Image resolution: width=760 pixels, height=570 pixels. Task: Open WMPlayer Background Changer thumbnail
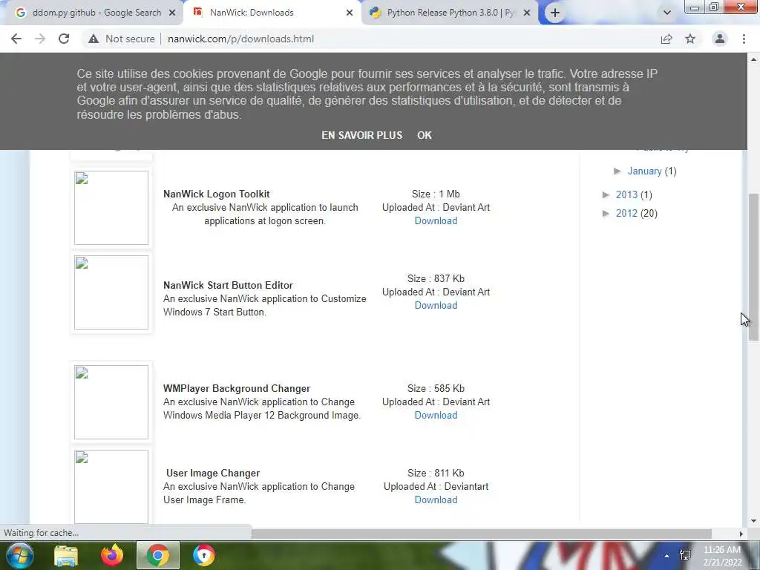tap(111, 402)
